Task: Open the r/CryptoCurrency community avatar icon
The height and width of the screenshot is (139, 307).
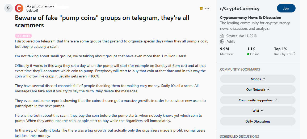Action: click(19, 8)
